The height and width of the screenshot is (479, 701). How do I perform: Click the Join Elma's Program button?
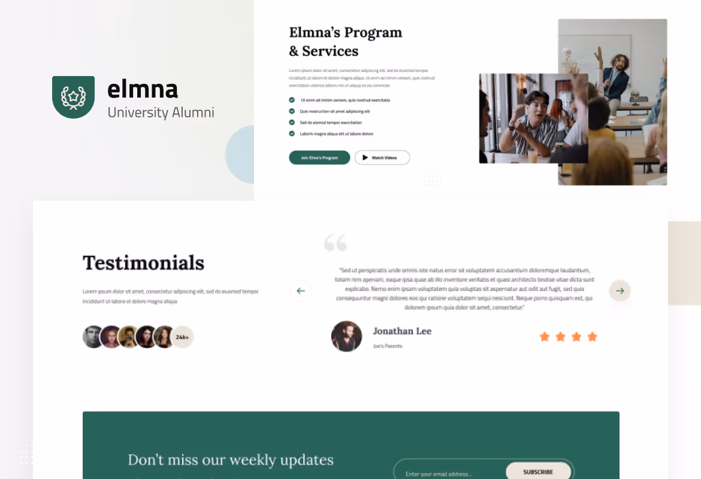coord(320,157)
